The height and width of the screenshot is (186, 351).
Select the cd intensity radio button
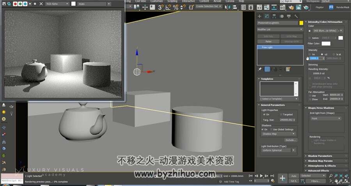click(322, 54)
